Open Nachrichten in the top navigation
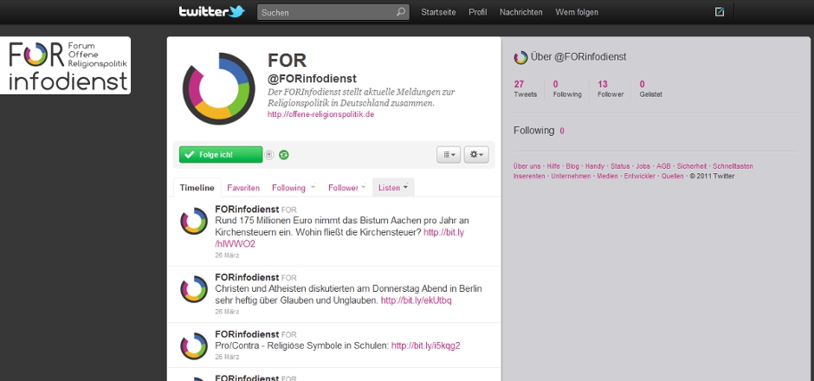814x381 pixels. click(x=521, y=12)
